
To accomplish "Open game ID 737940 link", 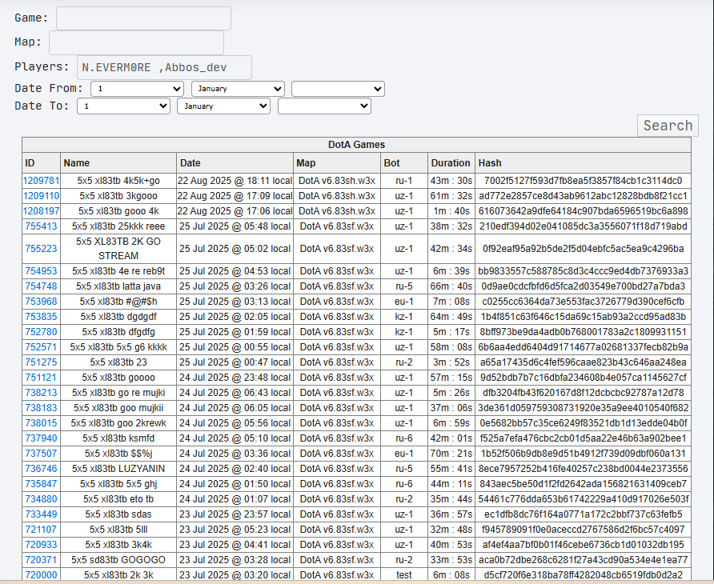I will coord(41,438).
